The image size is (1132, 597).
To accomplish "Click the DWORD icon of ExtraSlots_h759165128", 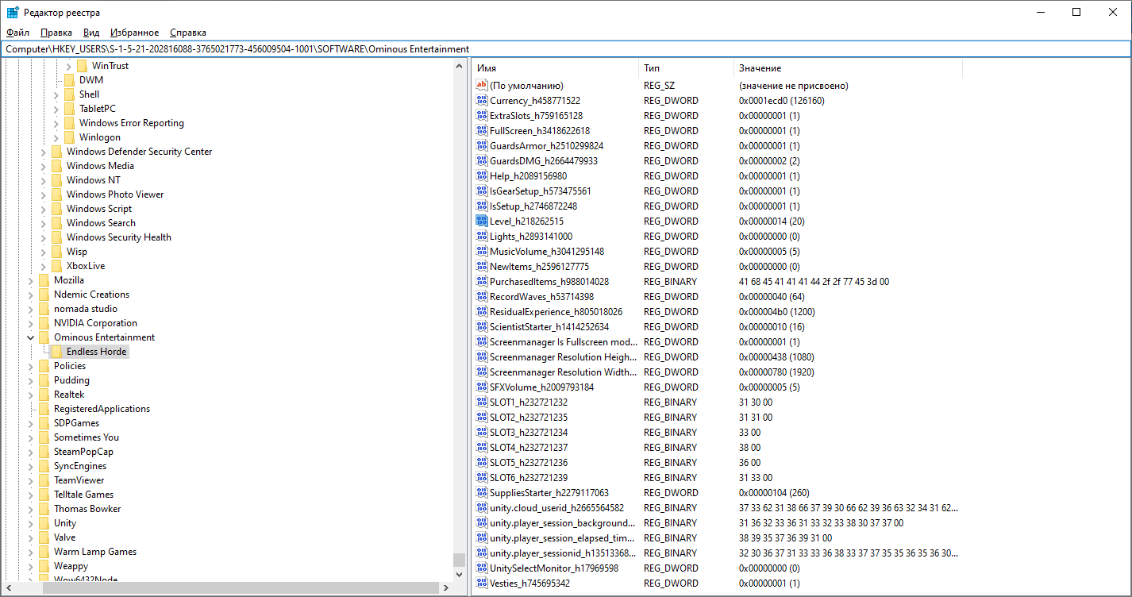I will click(x=481, y=116).
